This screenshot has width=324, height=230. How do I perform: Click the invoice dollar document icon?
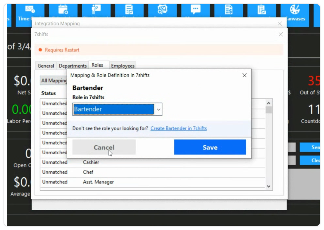pos(228,10)
